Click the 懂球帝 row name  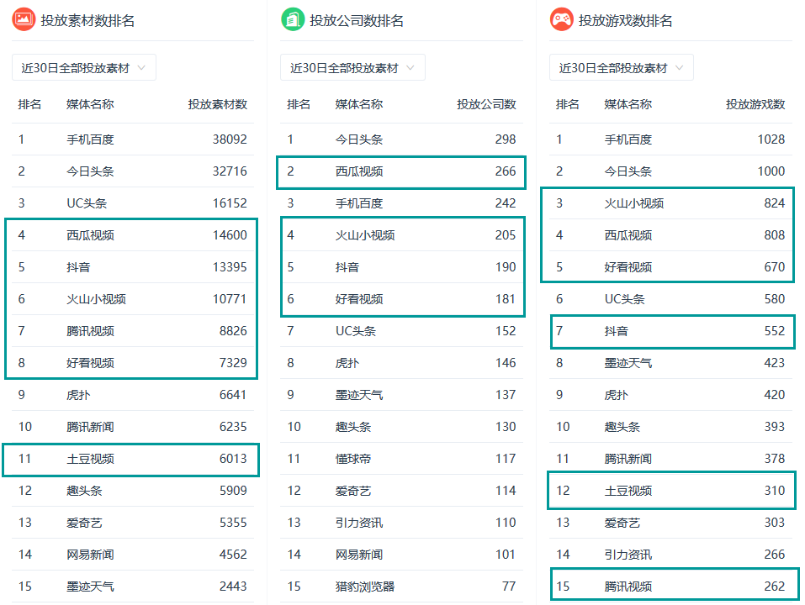click(353, 459)
